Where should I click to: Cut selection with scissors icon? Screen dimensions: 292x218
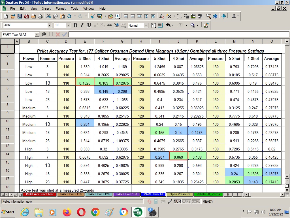point(49,16)
